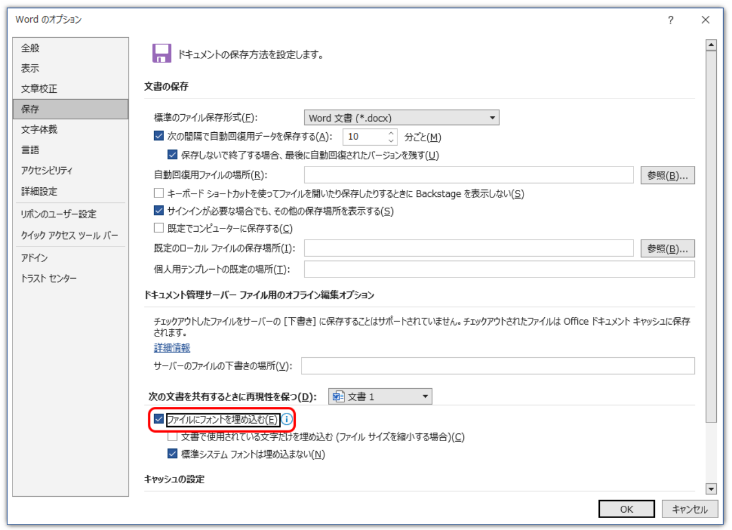Viewport: 732px width, 530px height.
Task: Toggle 次の間隔で自動回復用データを保存する checkbox
Action: pos(159,136)
